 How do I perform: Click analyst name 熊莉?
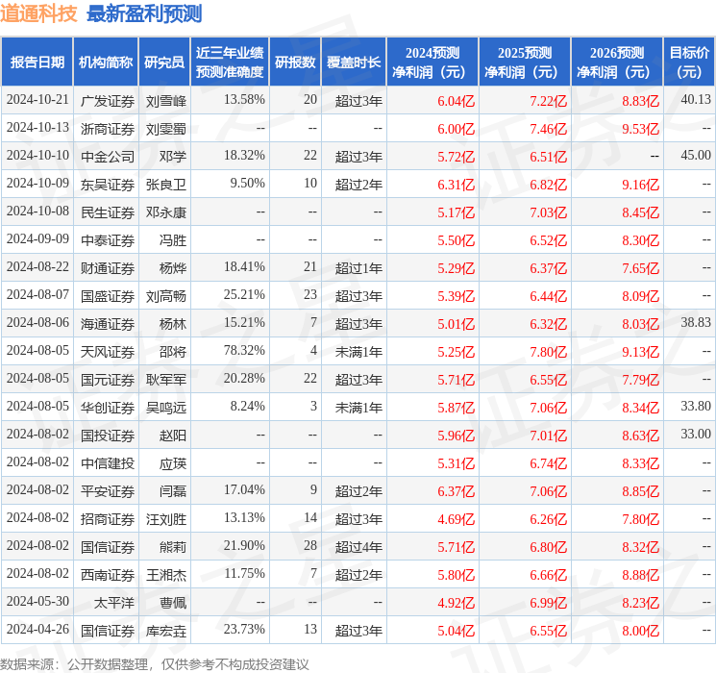(173, 547)
